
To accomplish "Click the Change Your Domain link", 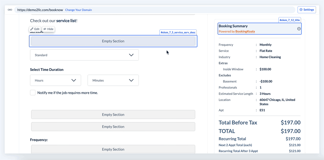I will 79,10.
